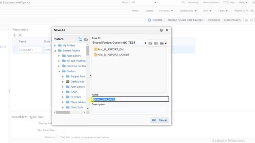The image size is (255, 143).
Task: Cancel the Save As dialog
Action: point(163,120)
